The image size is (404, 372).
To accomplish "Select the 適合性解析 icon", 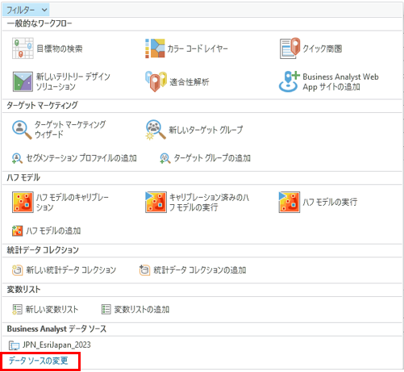I will [156, 82].
